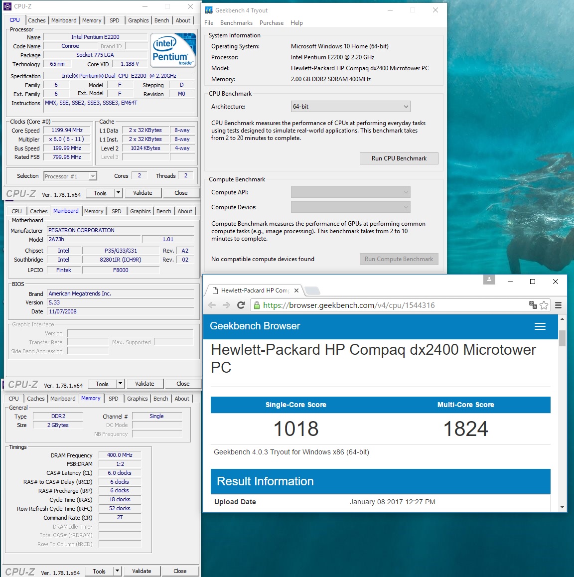Screen dimensions: 574x577
Task: Click the Southbridge model 82801IR (ICH9R)
Action: tap(121, 260)
